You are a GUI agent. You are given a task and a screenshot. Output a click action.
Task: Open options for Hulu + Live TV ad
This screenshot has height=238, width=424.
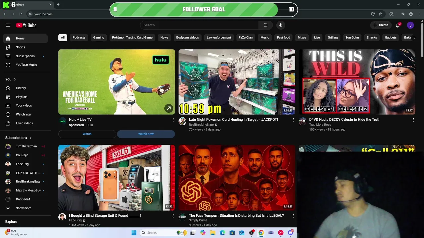click(x=173, y=120)
